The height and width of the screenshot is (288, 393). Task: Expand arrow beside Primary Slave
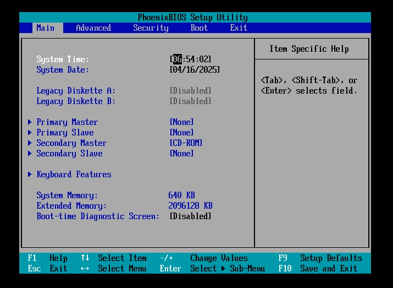[30, 132]
